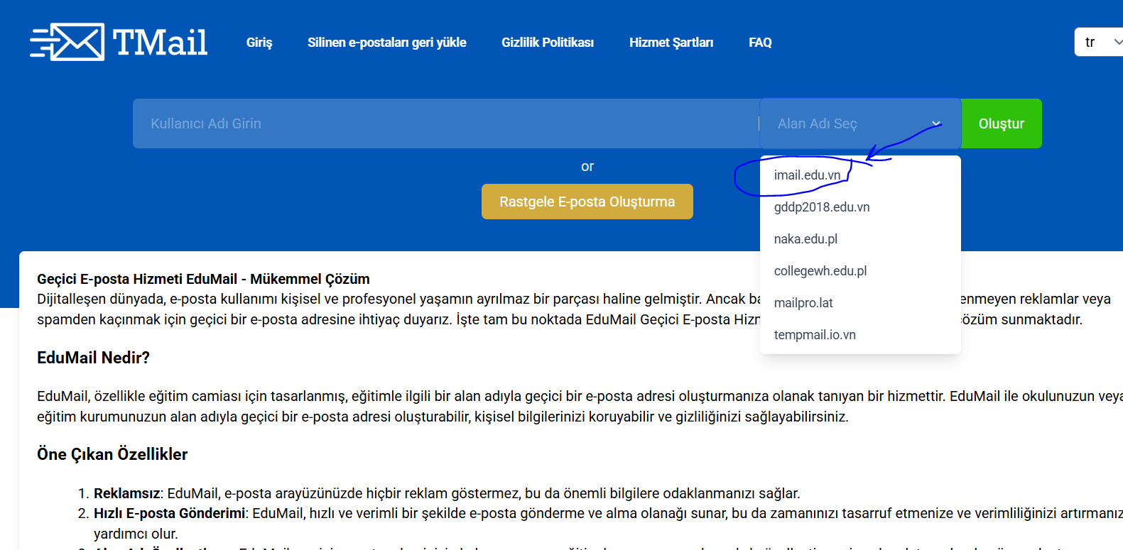This screenshot has width=1123, height=550.
Task: Open Hizmet Şartları page
Action: [671, 43]
